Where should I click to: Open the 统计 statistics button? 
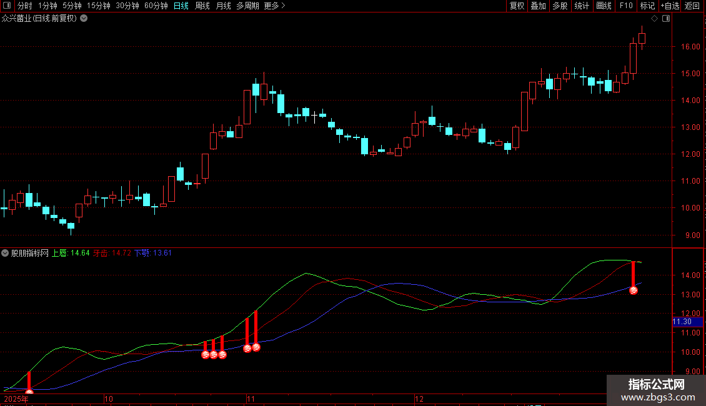(582, 6)
